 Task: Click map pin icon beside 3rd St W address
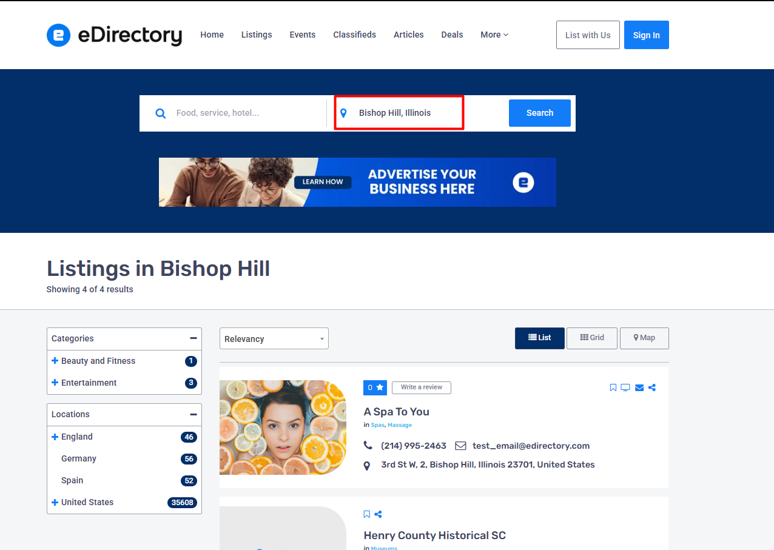(366, 466)
